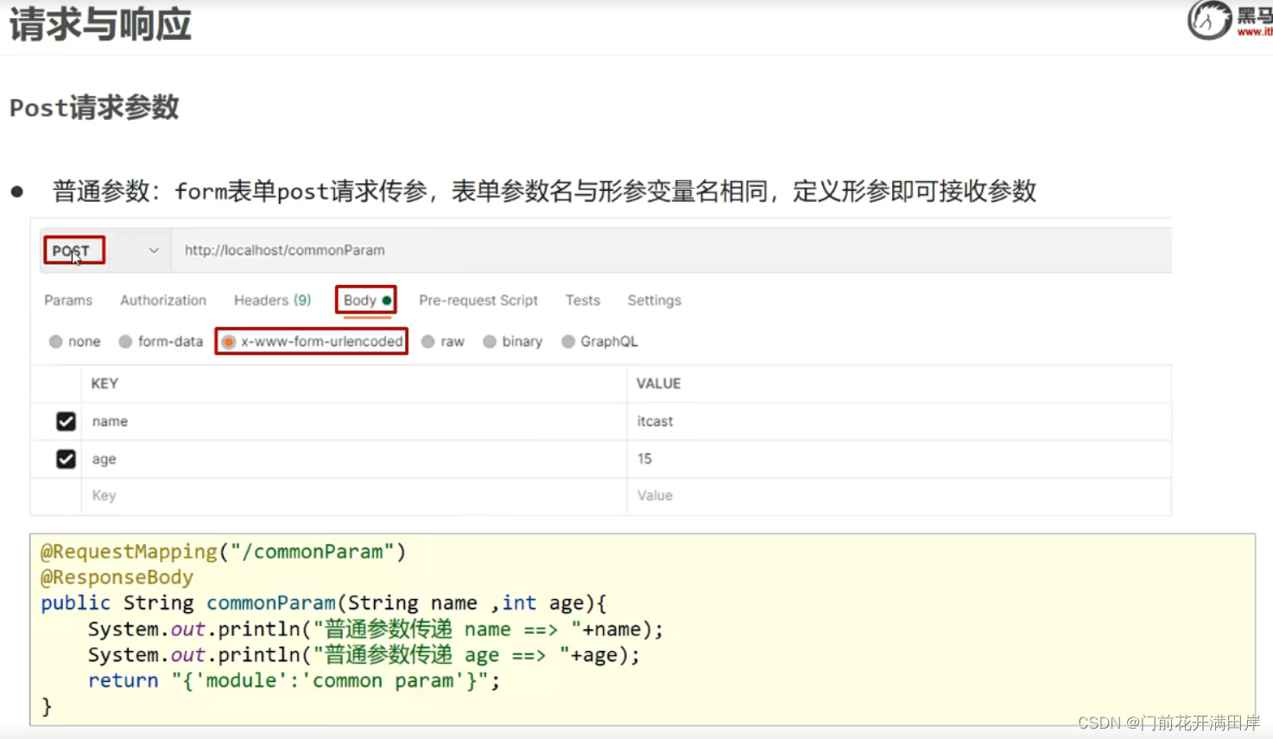This screenshot has height=739, width=1273.
Task: Select the raw body radio
Action: click(x=427, y=342)
